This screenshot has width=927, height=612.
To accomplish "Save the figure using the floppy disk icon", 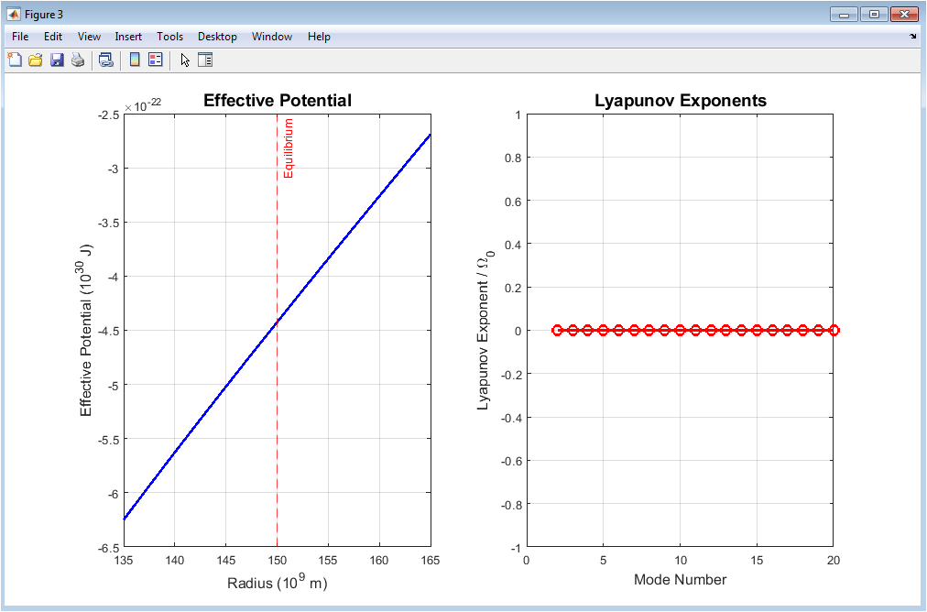I will tap(57, 60).
